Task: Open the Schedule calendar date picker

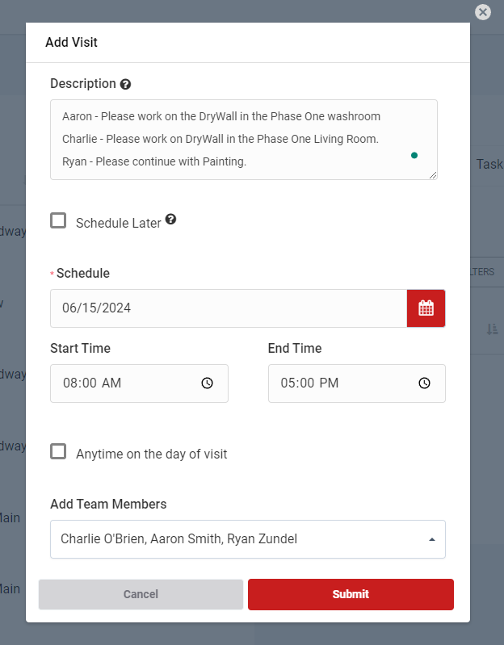Action: click(x=426, y=308)
